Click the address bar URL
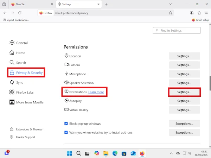The height and width of the screenshot is (158, 211). [71, 13]
